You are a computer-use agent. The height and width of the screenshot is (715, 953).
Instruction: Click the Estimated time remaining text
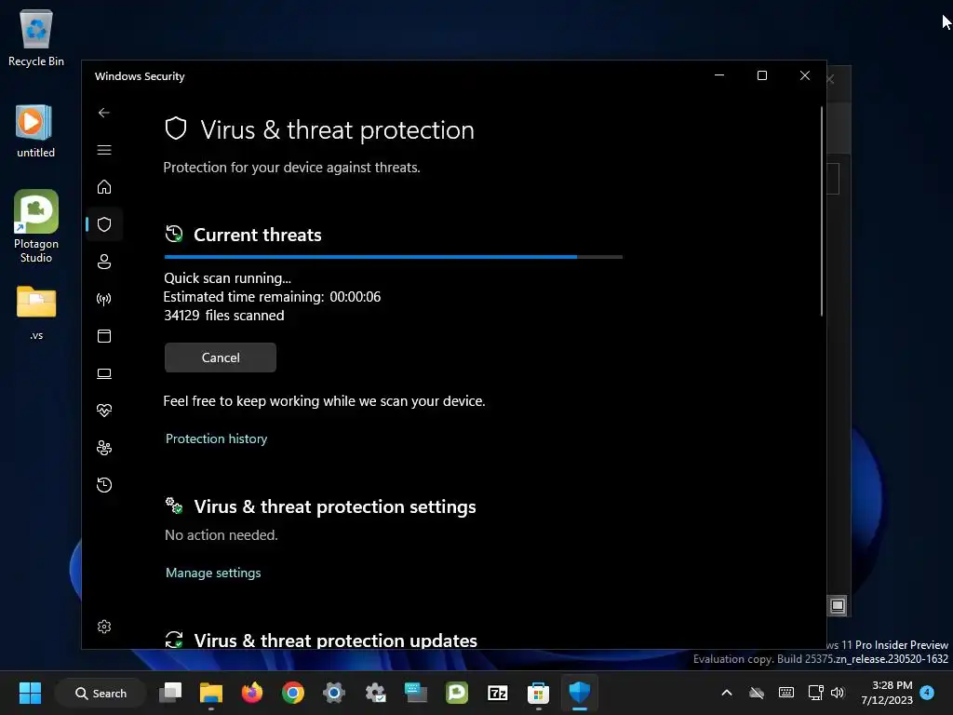click(272, 297)
